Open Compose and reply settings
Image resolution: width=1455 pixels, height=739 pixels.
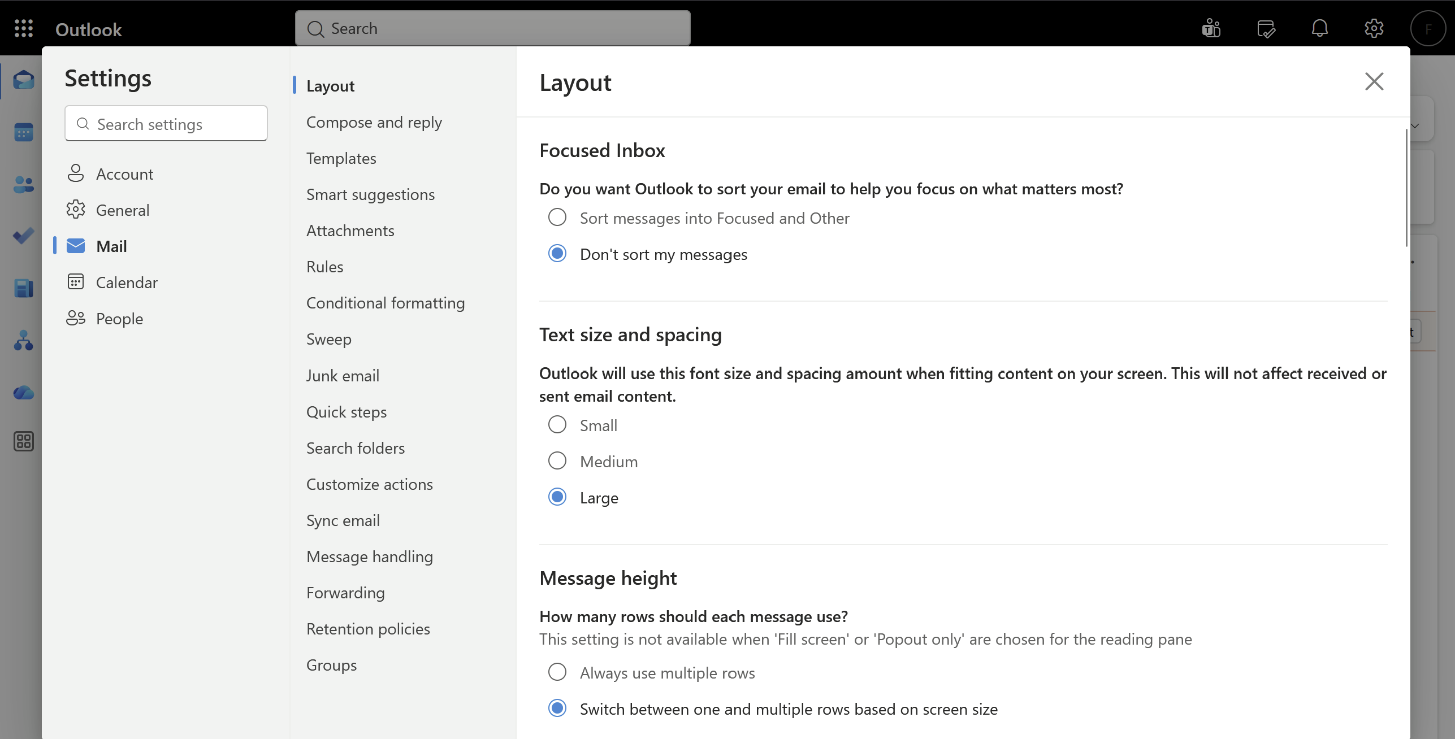pos(374,122)
